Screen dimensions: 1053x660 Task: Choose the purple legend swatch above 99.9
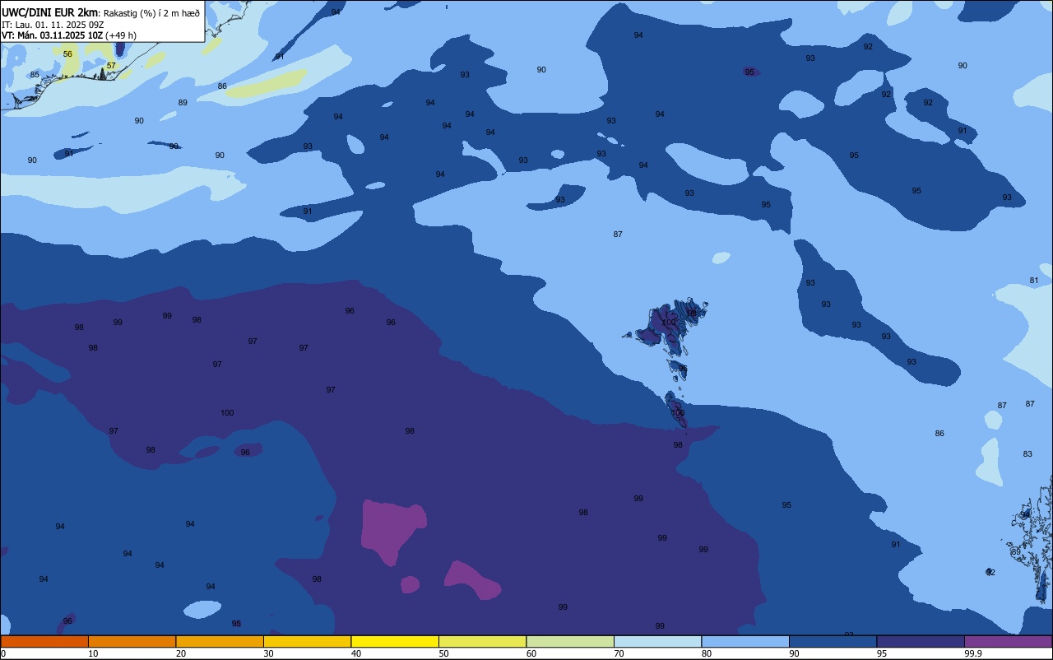[x=1008, y=641]
